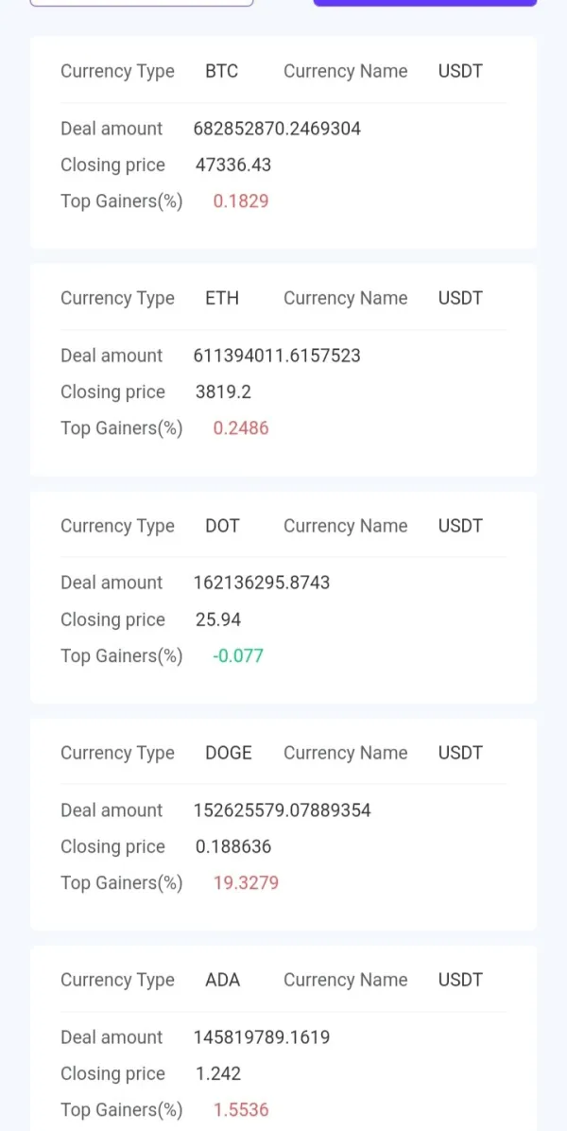
Task: Select the BTC currency type label
Action: (222, 71)
